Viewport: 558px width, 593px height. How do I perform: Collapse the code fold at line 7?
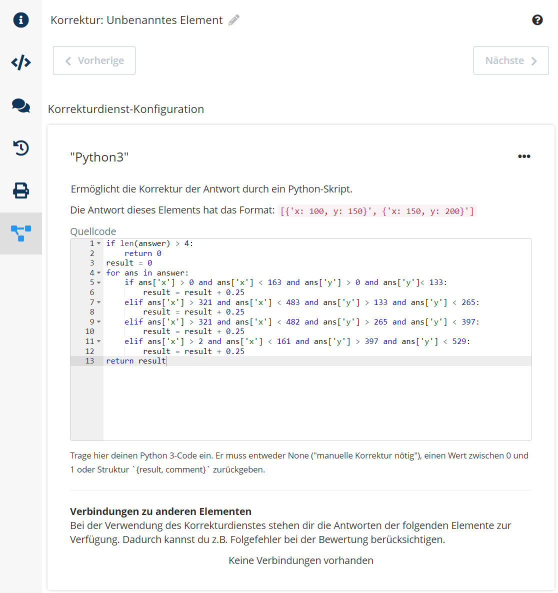click(98, 302)
